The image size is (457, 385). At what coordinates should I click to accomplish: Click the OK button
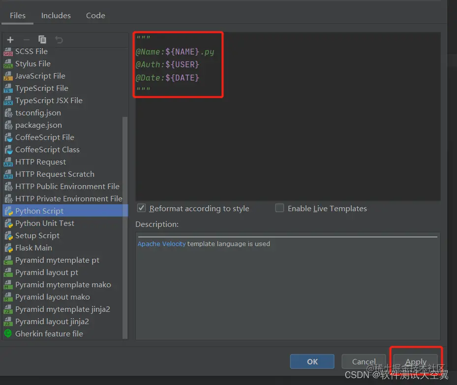(312, 361)
